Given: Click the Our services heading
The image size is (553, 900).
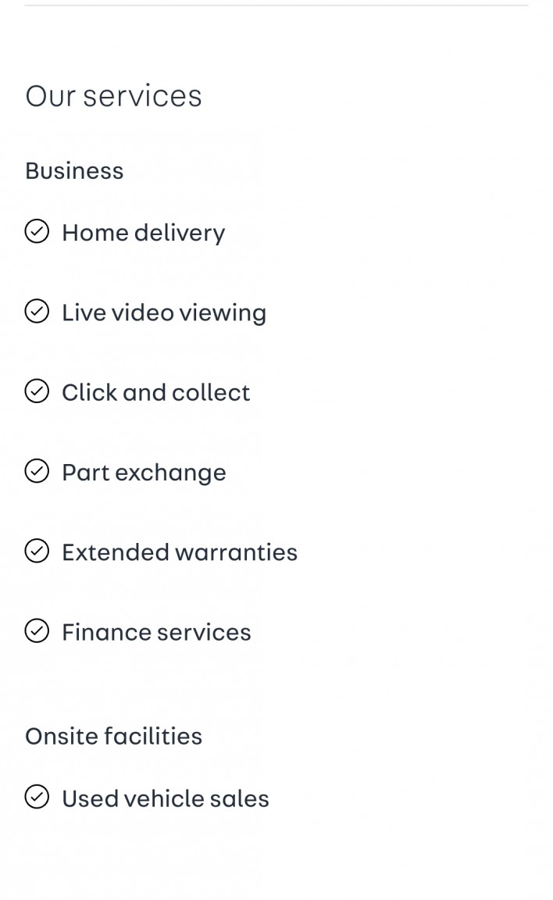Looking at the screenshot, I should pyautogui.click(x=113, y=96).
